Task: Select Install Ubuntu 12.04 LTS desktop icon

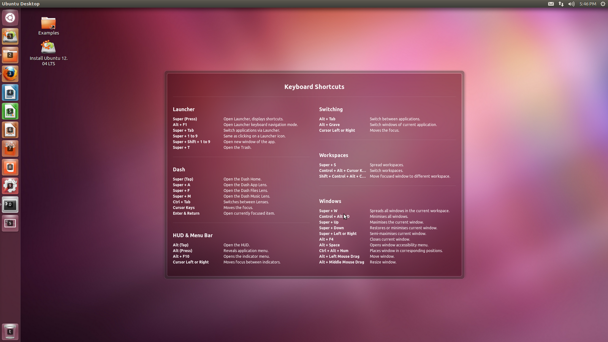Action: (49, 53)
